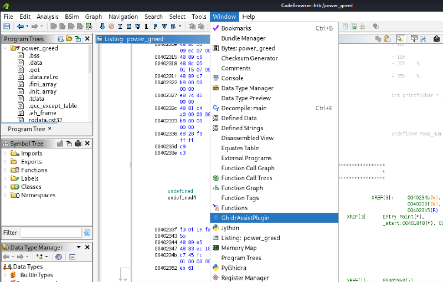Choose Decompile: main in Window menu

[x=244, y=108]
